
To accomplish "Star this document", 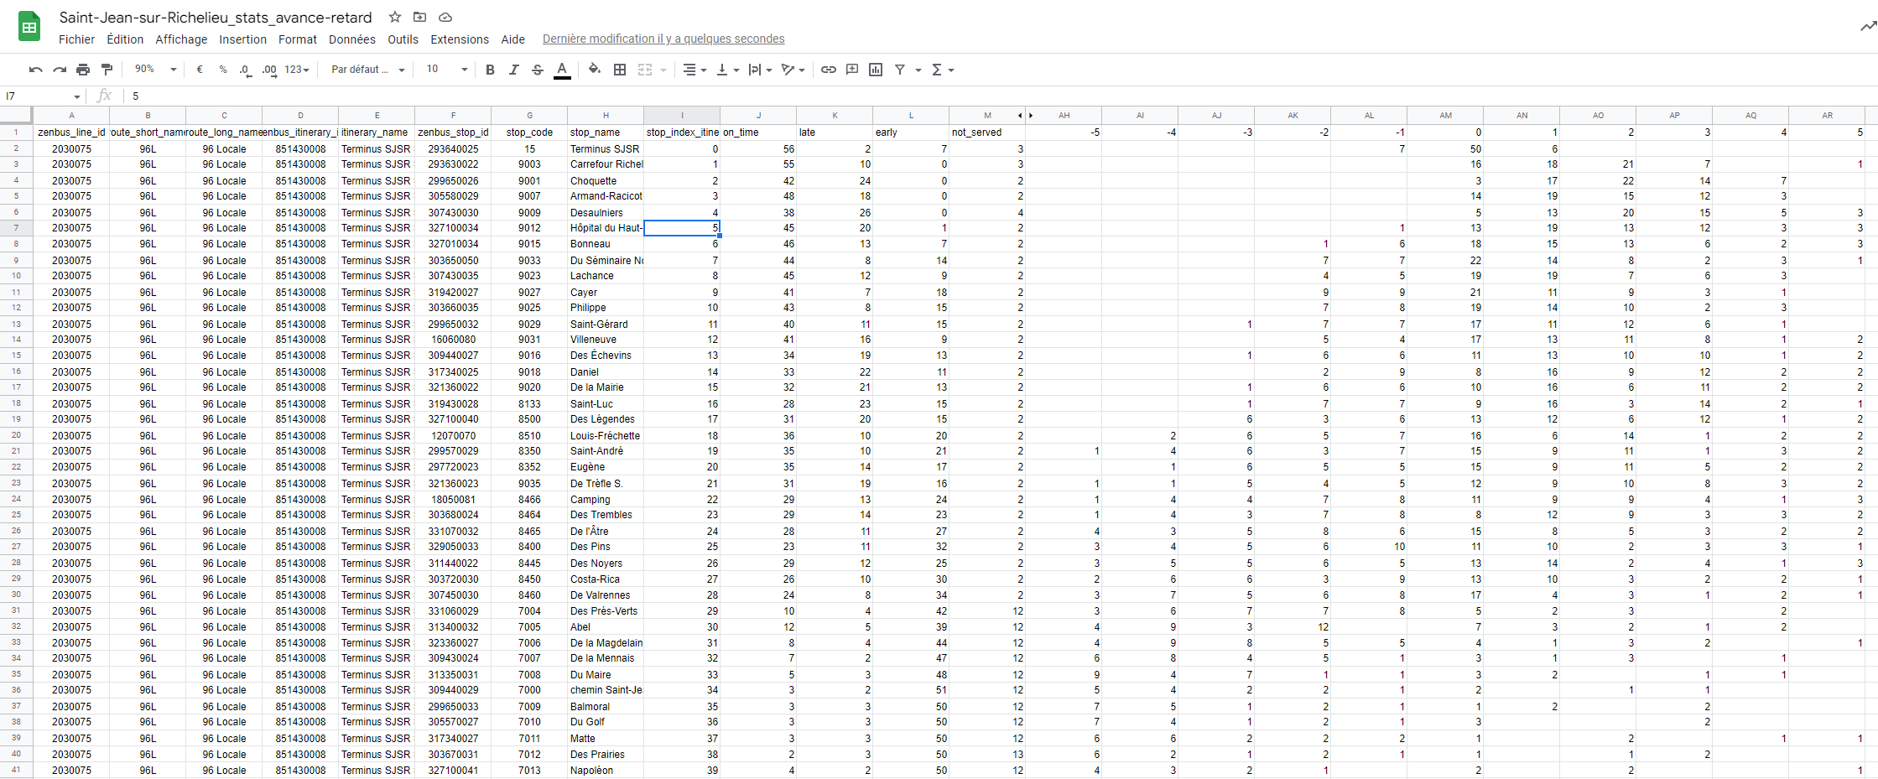I will click(x=395, y=17).
